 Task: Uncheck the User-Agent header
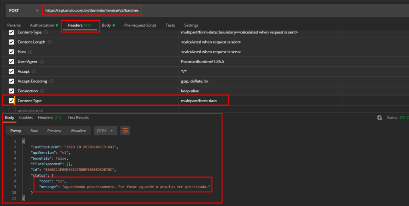click(11, 61)
